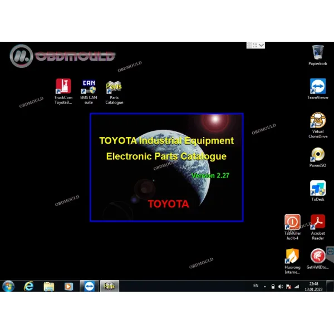Open the GetHWIDto desktop icon

318,259
